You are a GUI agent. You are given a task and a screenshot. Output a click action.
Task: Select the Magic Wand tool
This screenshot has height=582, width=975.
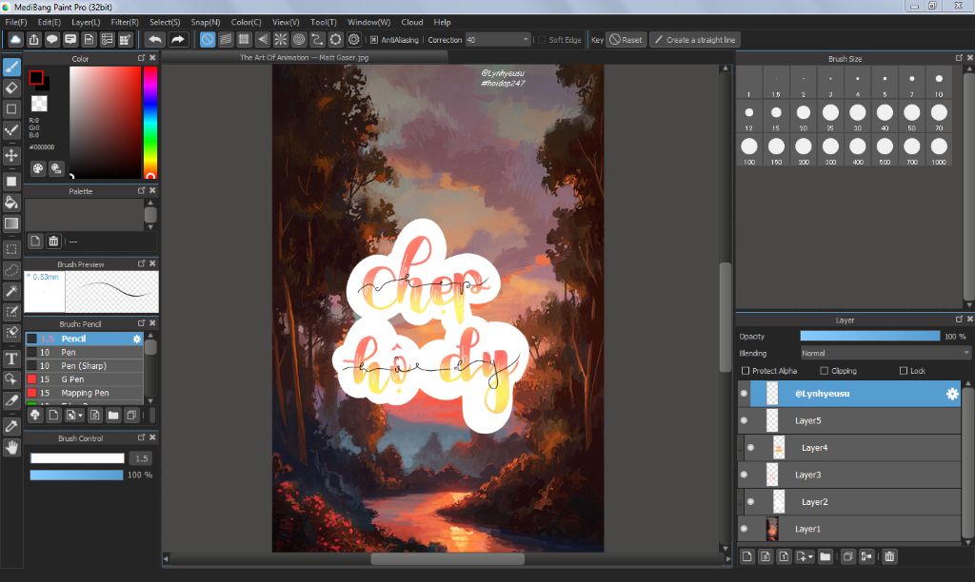click(11, 291)
